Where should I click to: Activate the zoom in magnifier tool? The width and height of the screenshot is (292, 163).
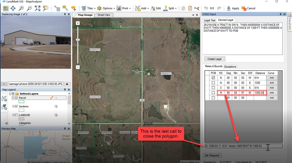click(x=21, y=8)
